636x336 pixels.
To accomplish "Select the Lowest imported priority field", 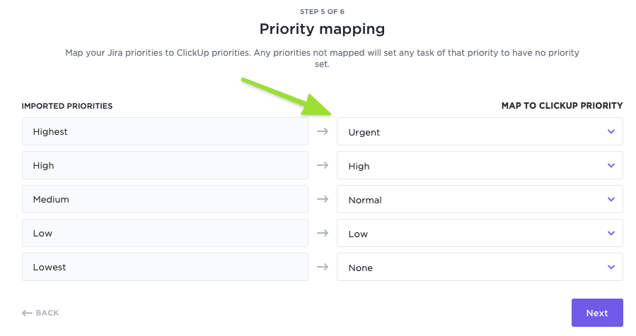I will click(165, 267).
